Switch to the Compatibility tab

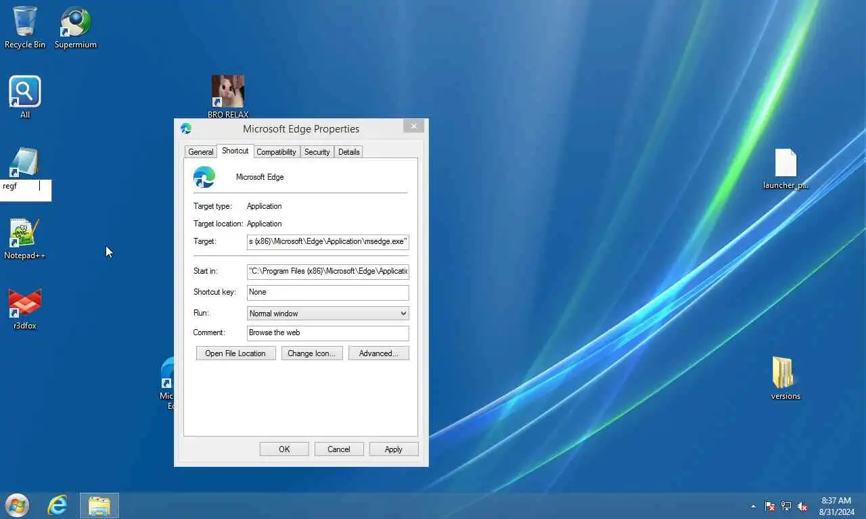tap(276, 152)
